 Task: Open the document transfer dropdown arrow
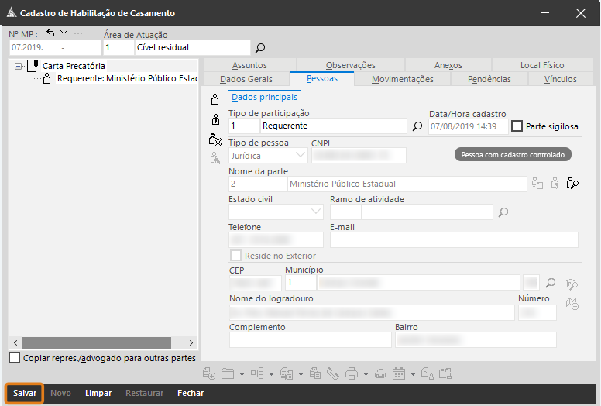coord(300,374)
